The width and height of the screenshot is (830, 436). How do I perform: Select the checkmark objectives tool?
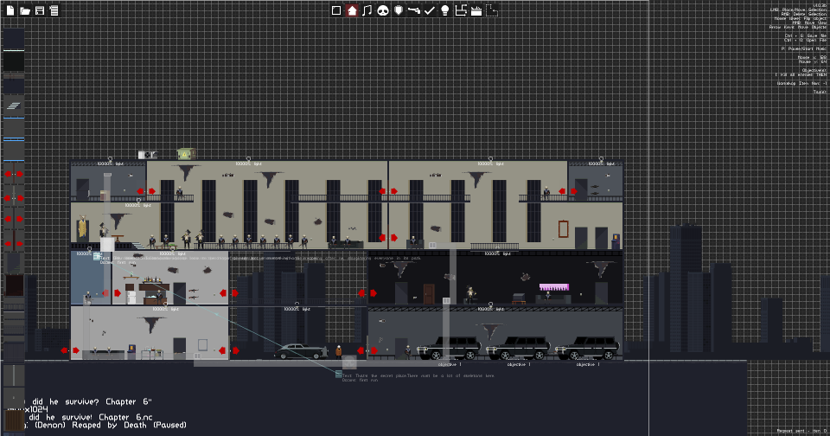click(x=430, y=10)
